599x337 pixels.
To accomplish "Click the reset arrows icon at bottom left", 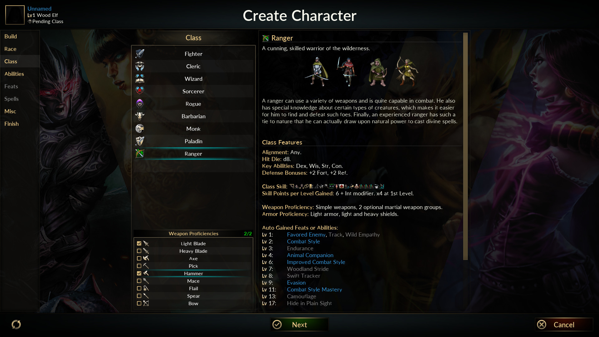I will coord(16,325).
